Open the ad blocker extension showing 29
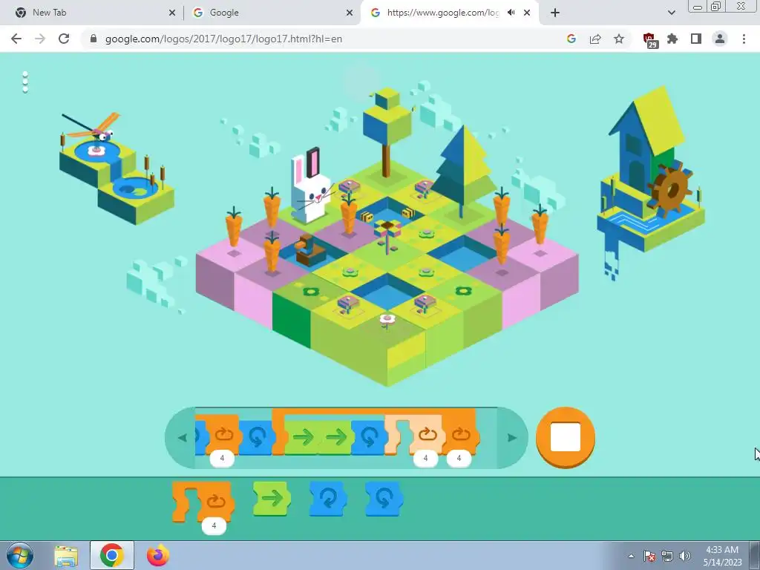760x570 pixels. 649,40
